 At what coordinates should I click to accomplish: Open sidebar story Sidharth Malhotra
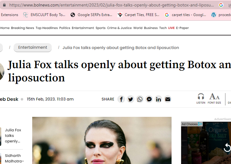tap(14, 158)
